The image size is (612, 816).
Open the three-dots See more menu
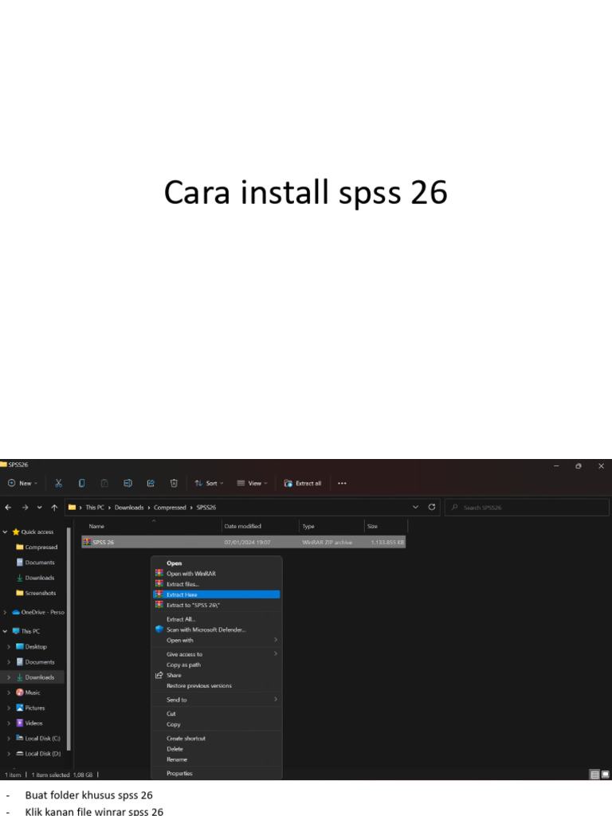(x=342, y=483)
